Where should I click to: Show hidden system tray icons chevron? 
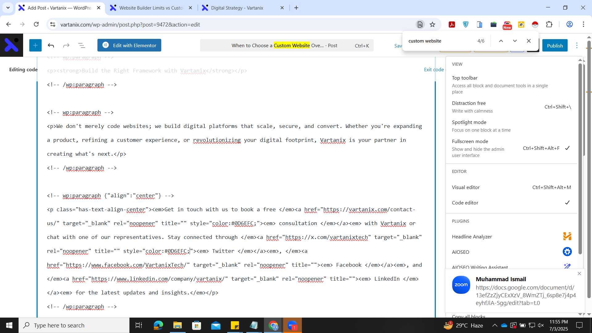tap(495, 325)
